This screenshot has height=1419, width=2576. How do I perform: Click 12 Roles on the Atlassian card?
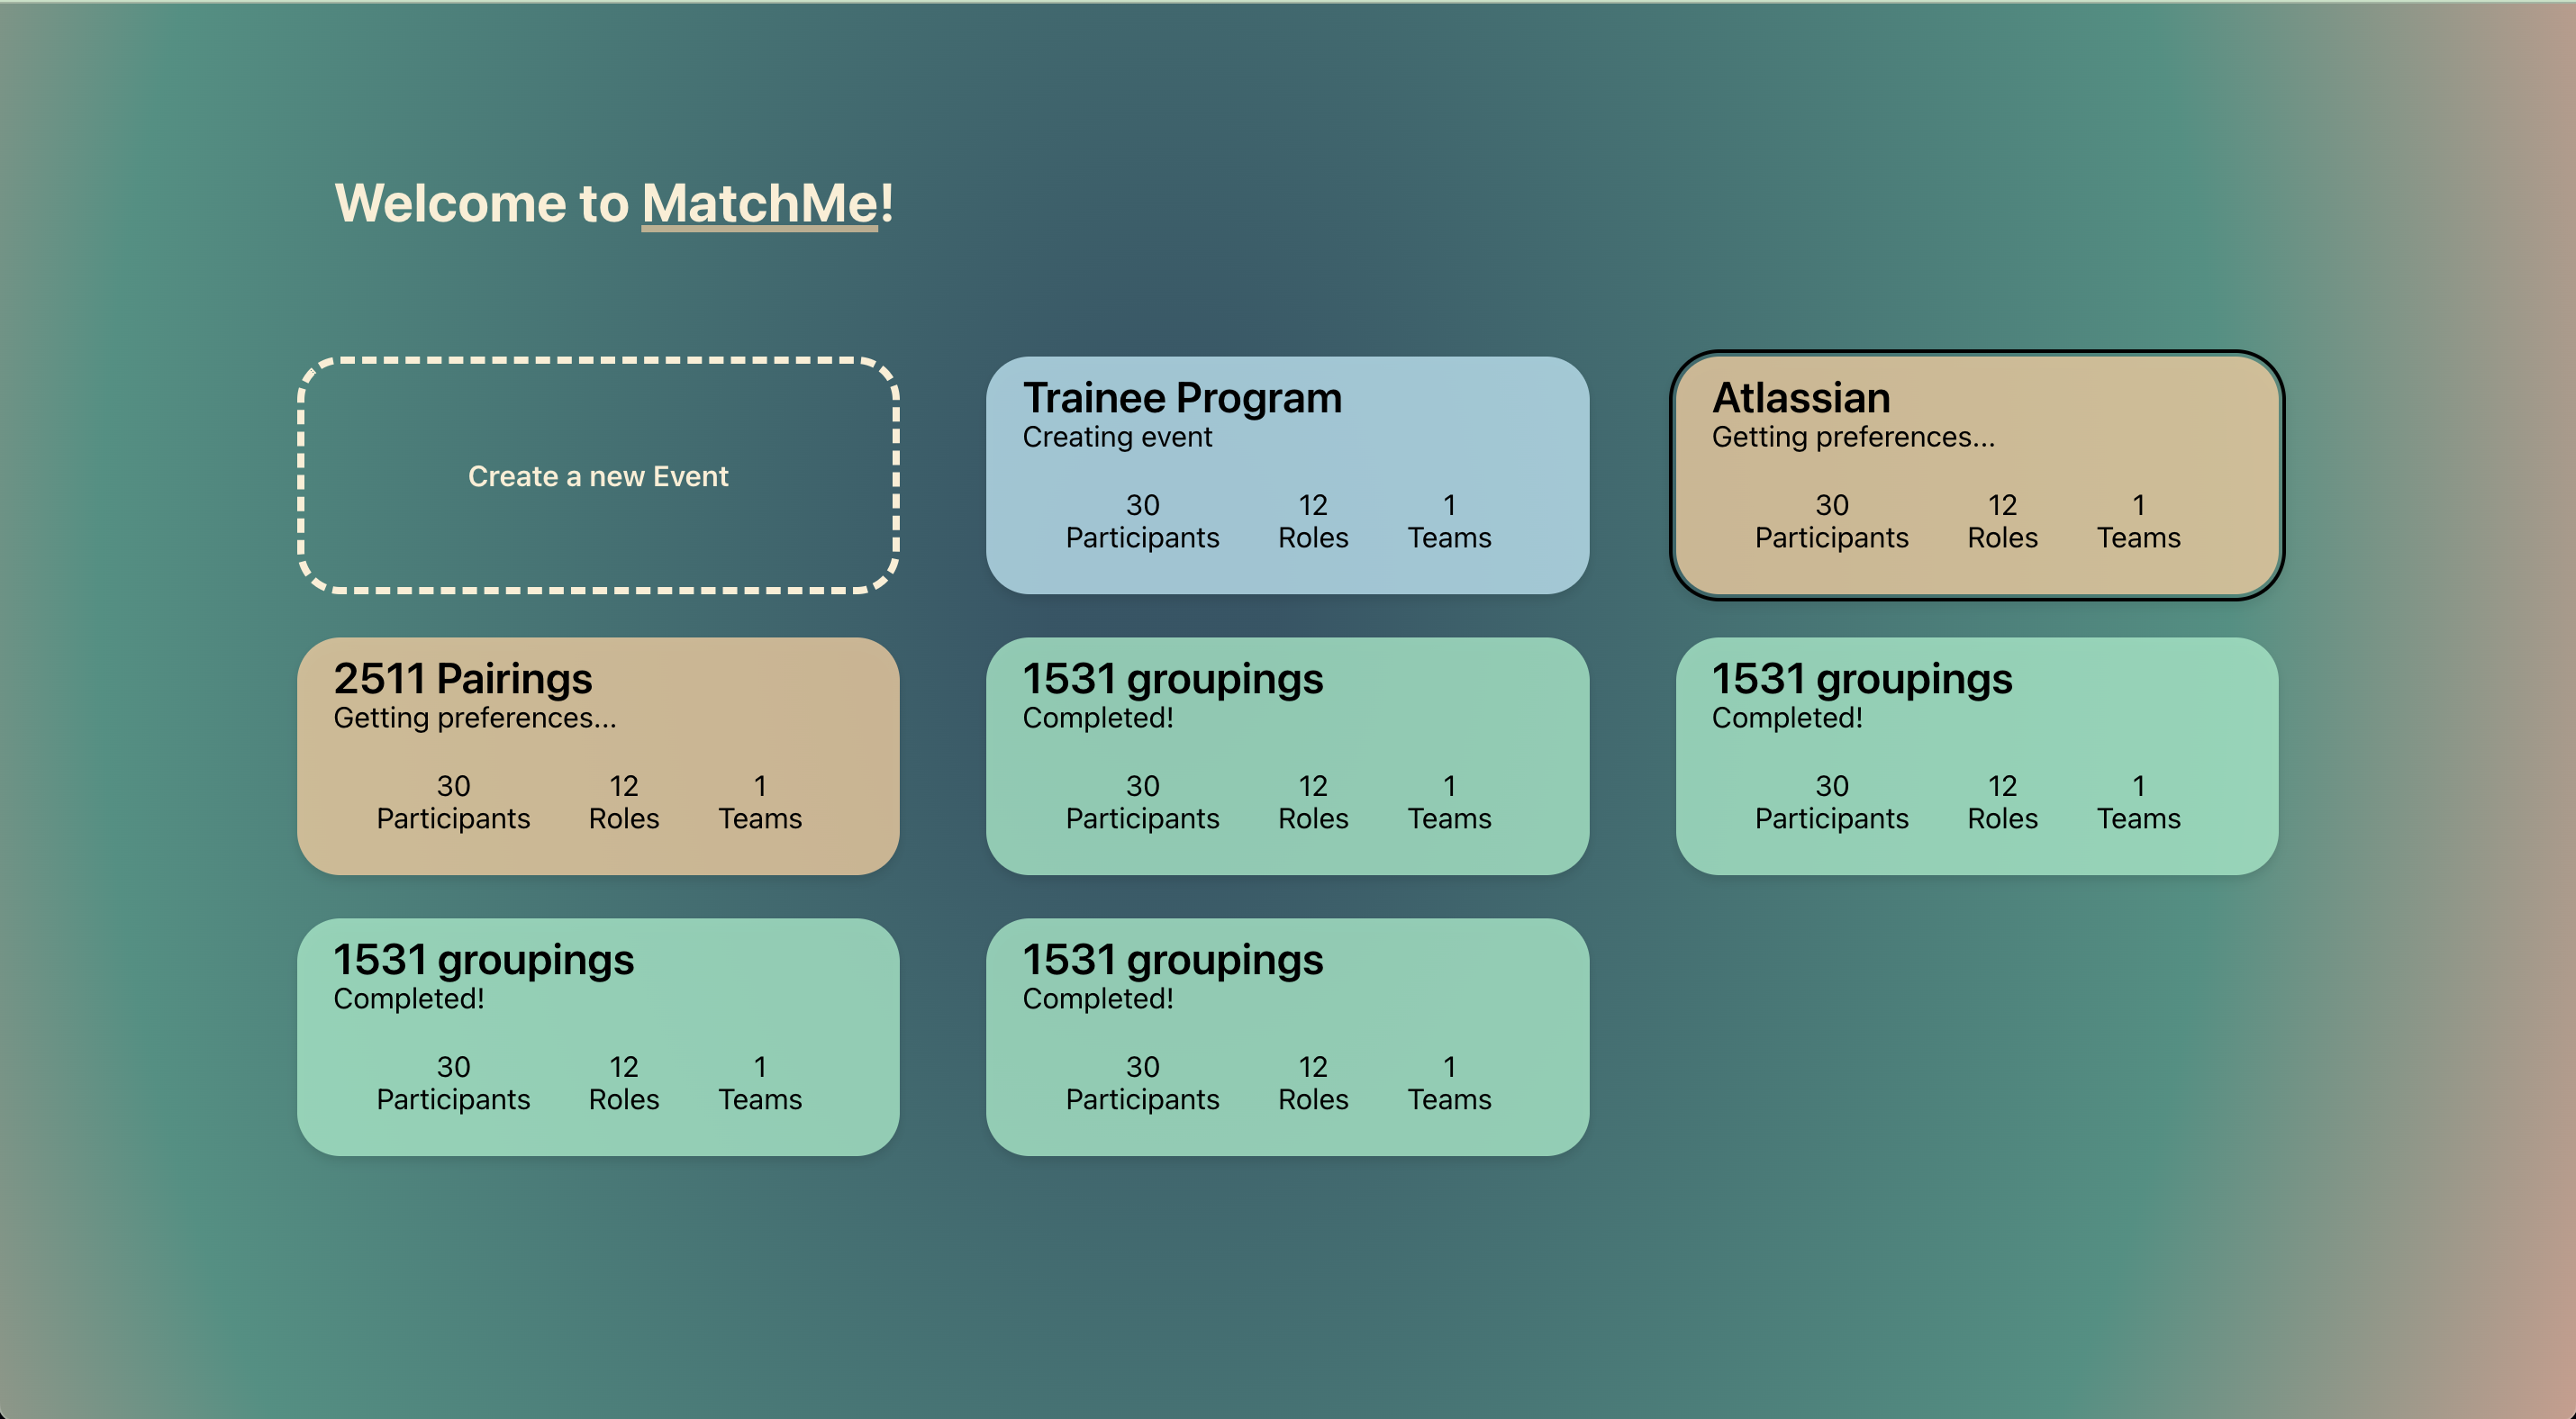point(2002,521)
